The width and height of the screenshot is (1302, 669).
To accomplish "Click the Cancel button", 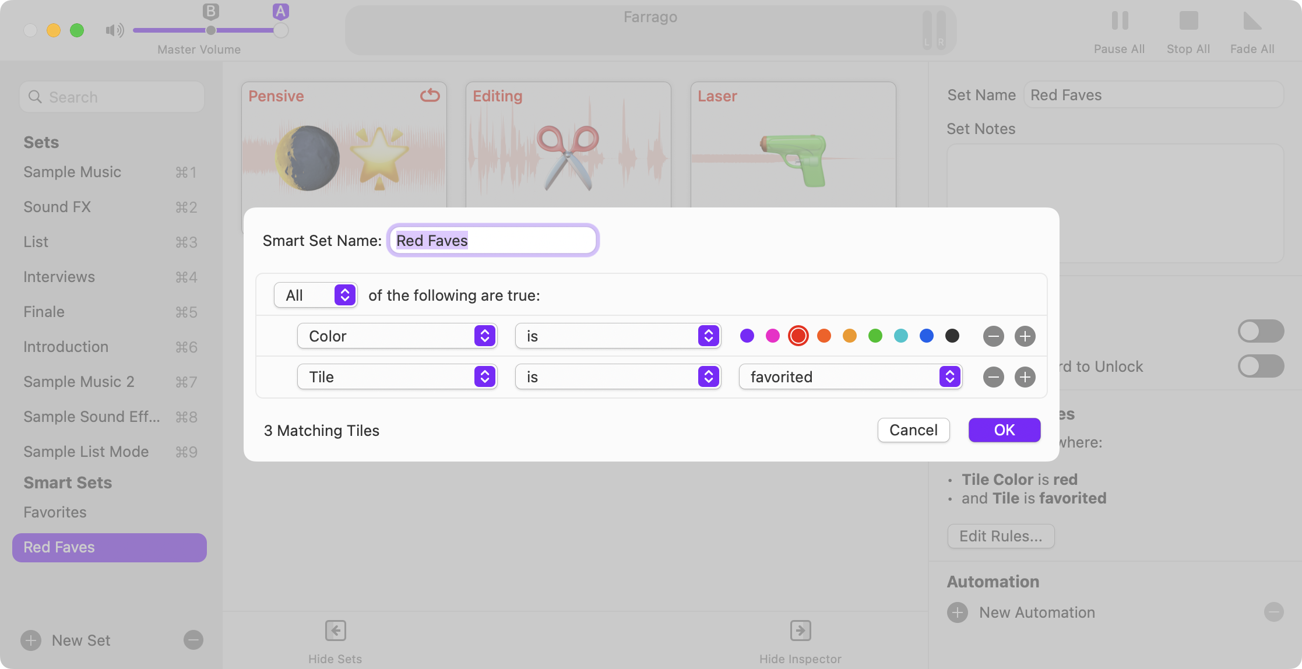I will [x=913, y=430].
